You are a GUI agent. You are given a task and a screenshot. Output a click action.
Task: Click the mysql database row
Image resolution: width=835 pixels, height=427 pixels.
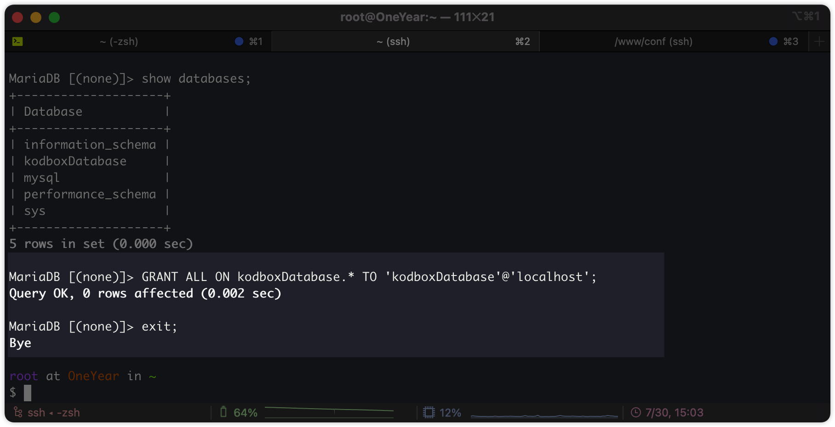click(42, 178)
